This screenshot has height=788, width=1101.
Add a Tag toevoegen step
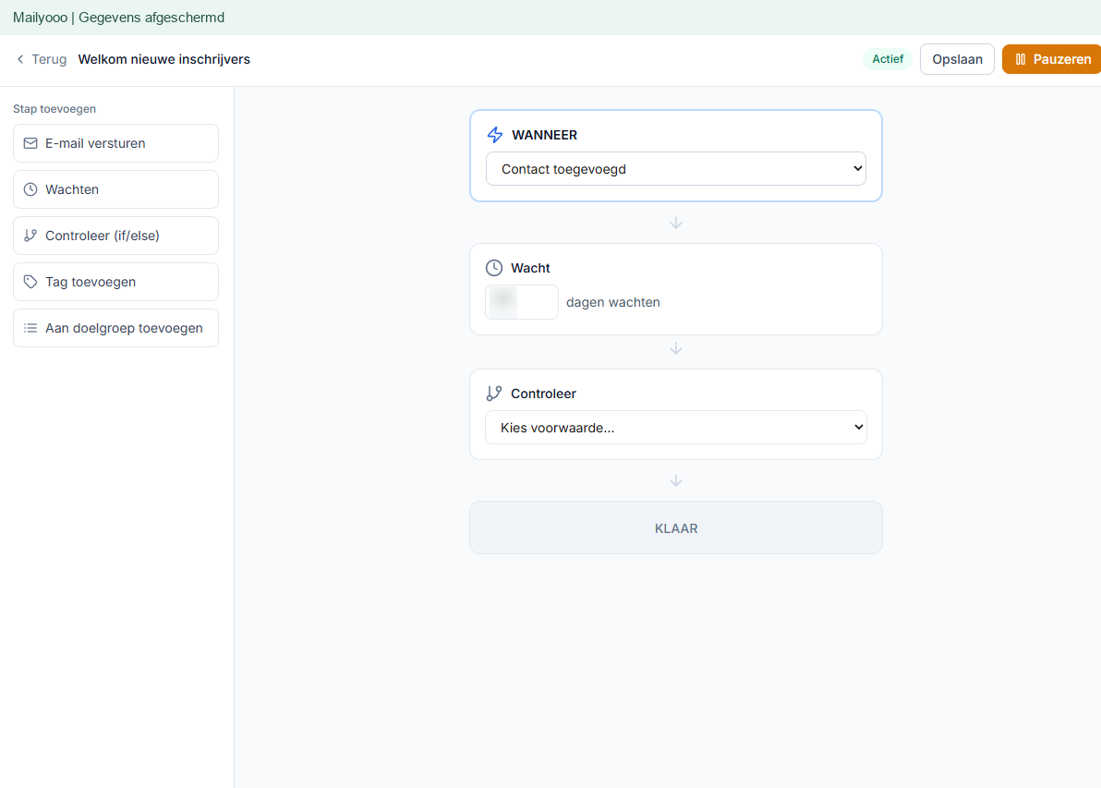click(115, 282)
